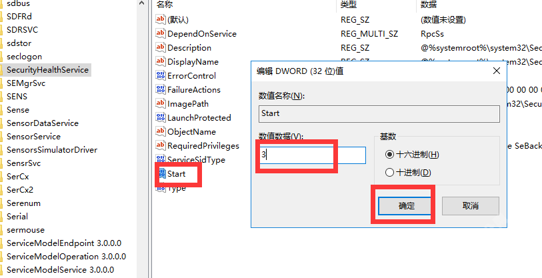542x278 pixels.
Task: Click the ObjectName string value icon
Action: [x=160, y=131]
